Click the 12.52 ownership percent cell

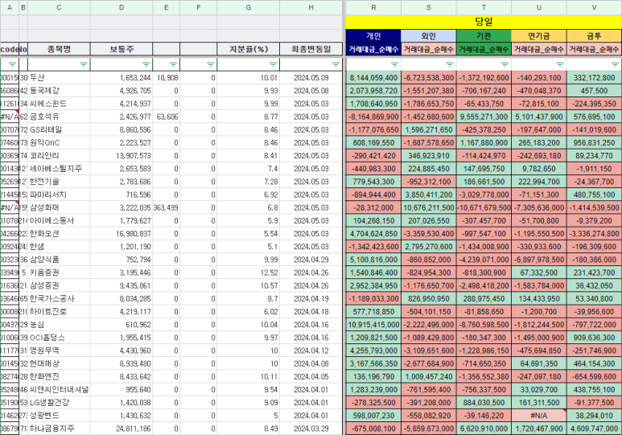point(249,273)
